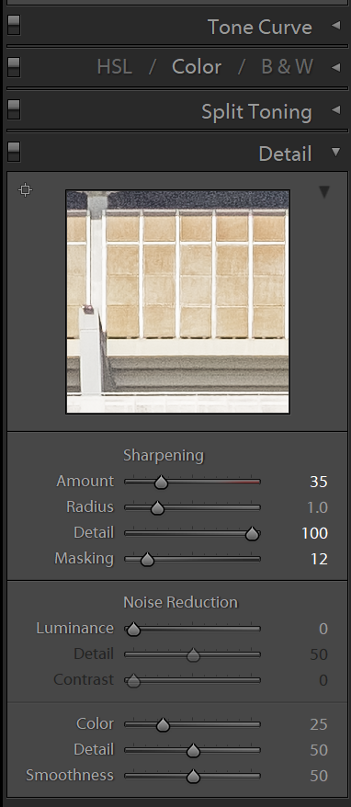Click the Contrast value field showing 0
Image resolution: width=351 pixels, height=807 pixels.
pyautogui.click(x=323, y=680)
